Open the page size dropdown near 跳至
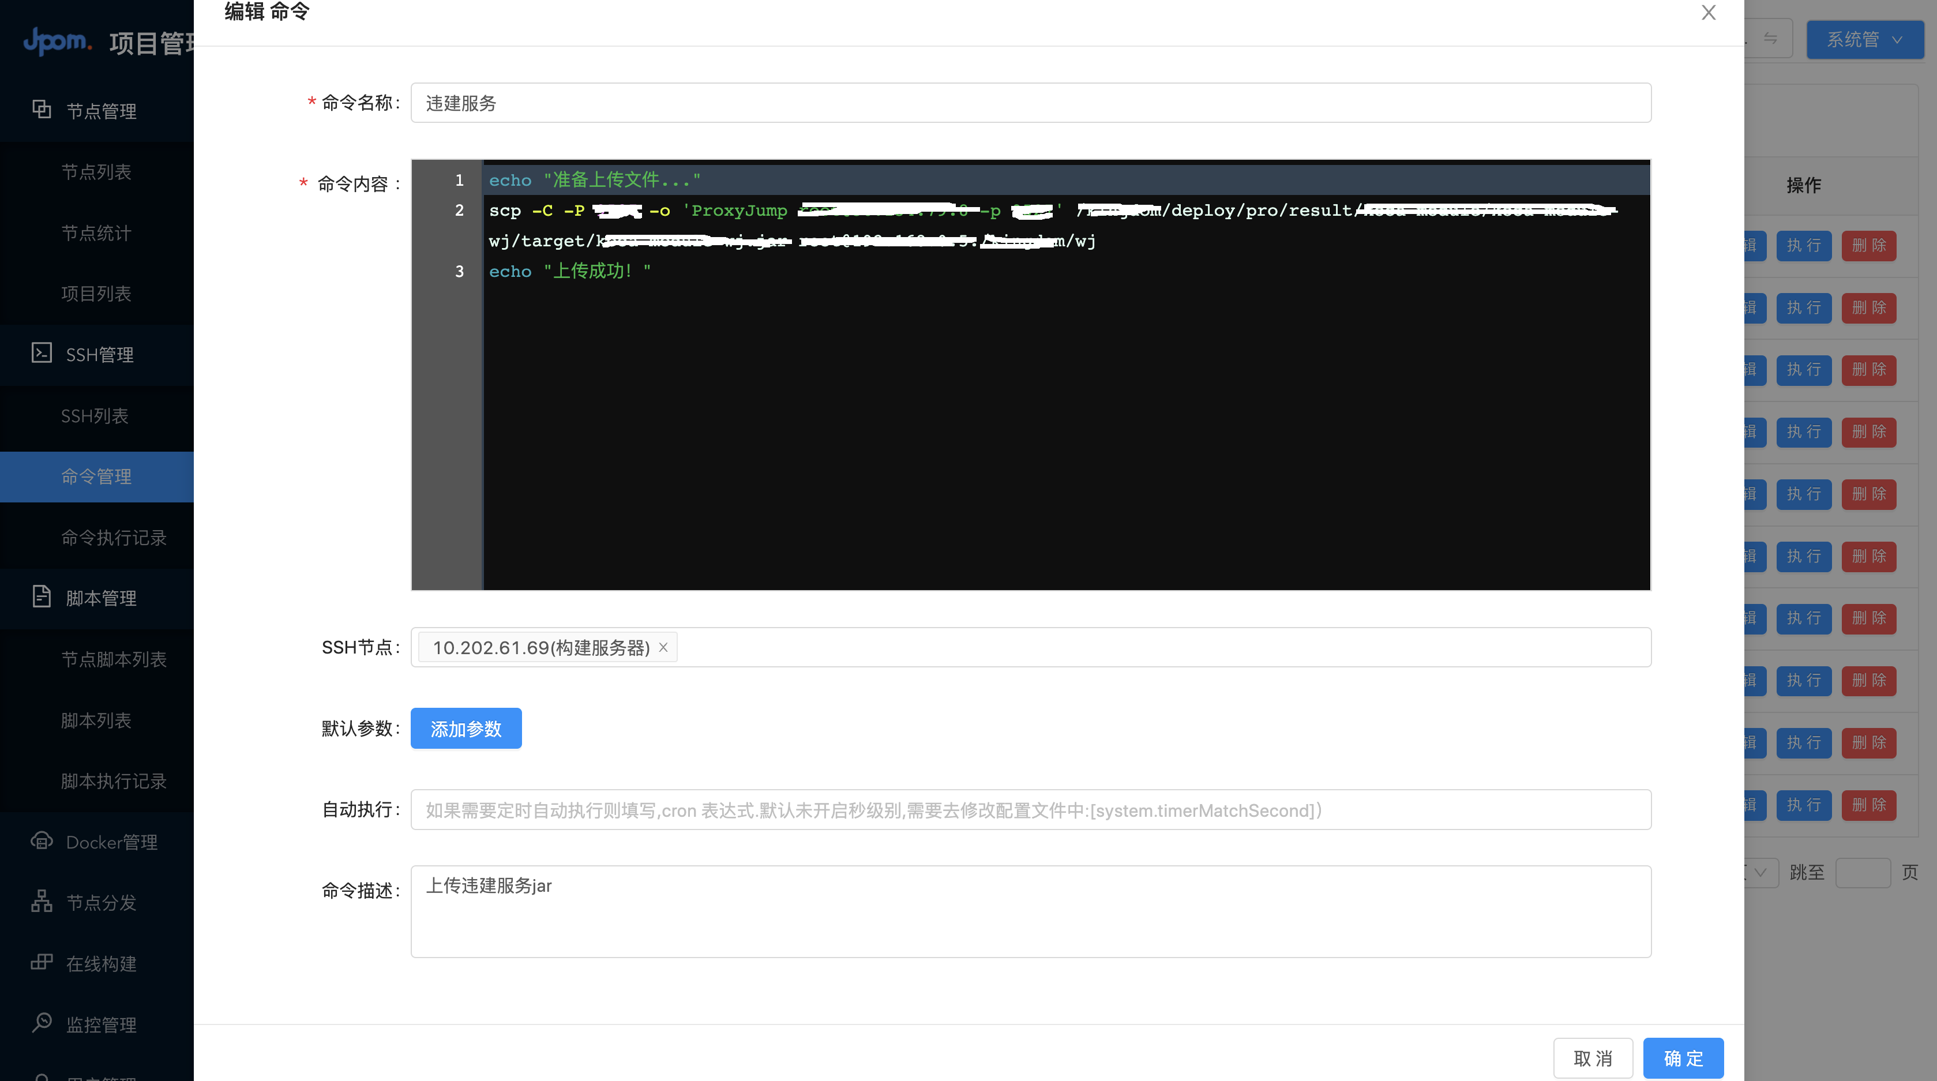Viewport: 1937px width, 1081px height. click(1759, 873)
